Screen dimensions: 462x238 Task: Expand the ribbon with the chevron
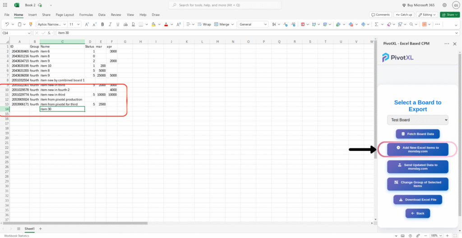(x=456, y=25)
